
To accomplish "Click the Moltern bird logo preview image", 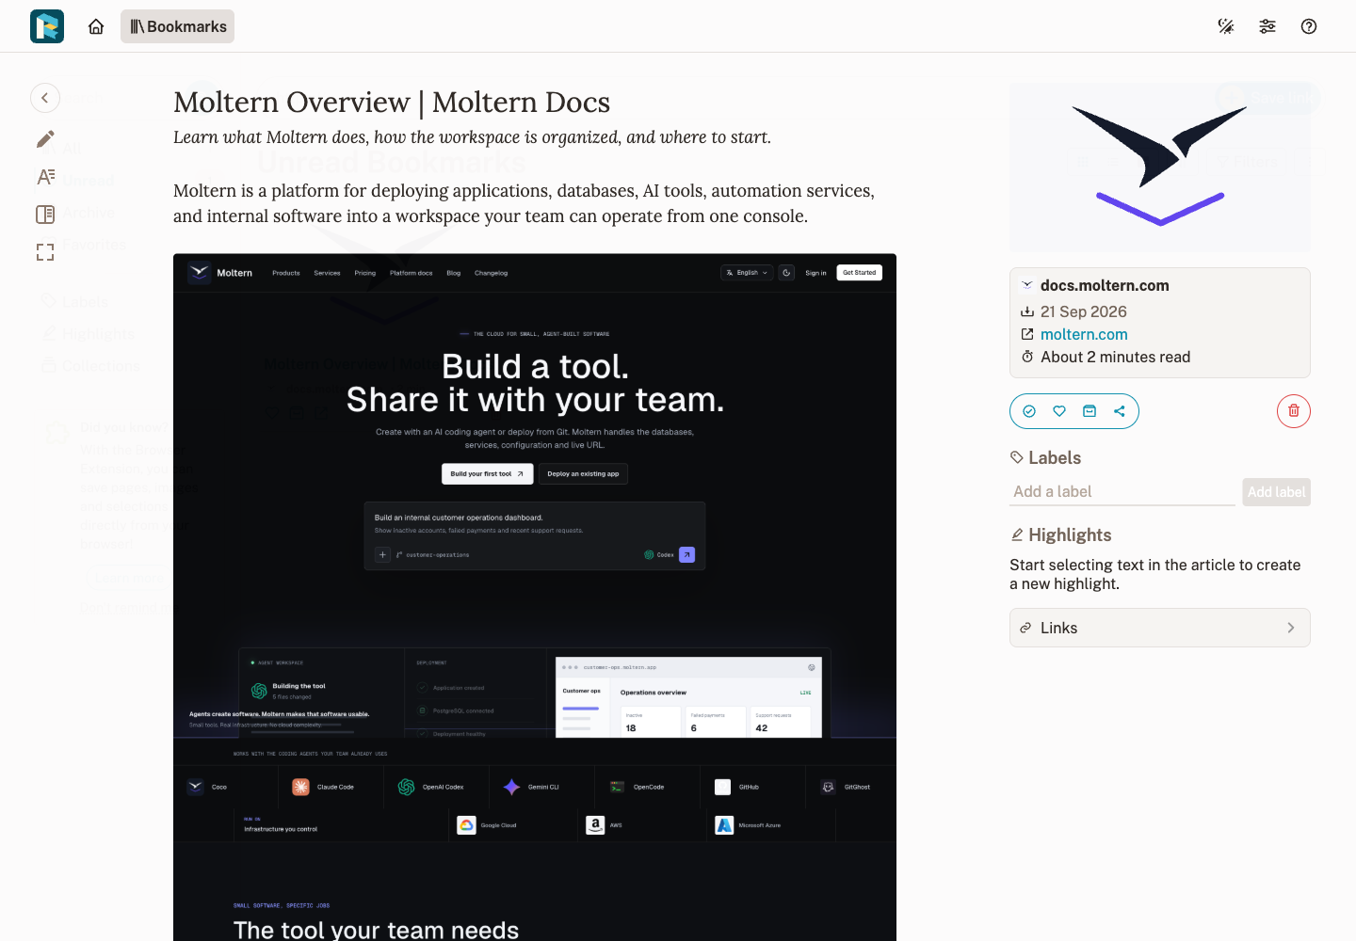I will 1160,167.
